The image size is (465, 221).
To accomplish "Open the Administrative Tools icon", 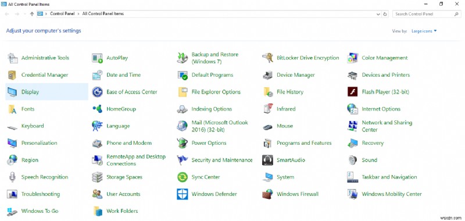I will click(x=13, y=58).
